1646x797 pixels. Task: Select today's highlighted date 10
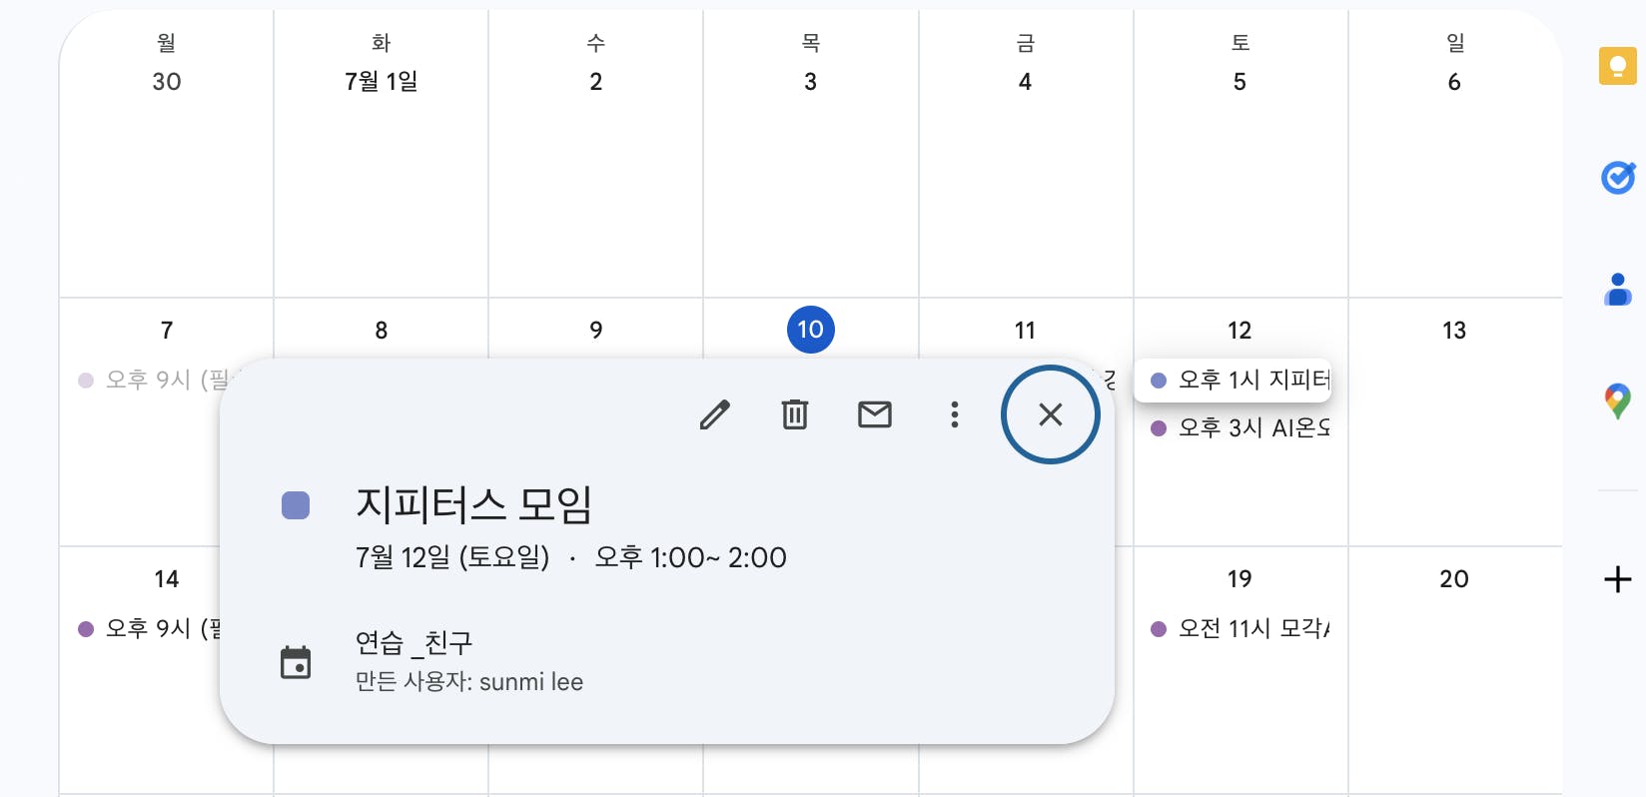tap(811, 330)
